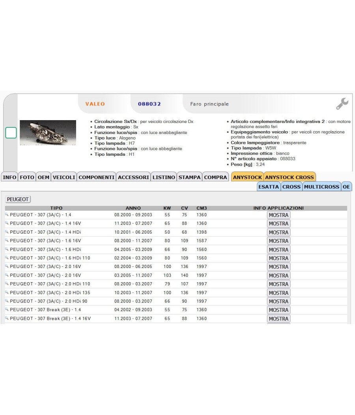The width and height of the screenshot is (355, 415).
Task: Show info for 307 (3A/C) 1.6 HDi 66 kW
Action: (x=278, y=249)
